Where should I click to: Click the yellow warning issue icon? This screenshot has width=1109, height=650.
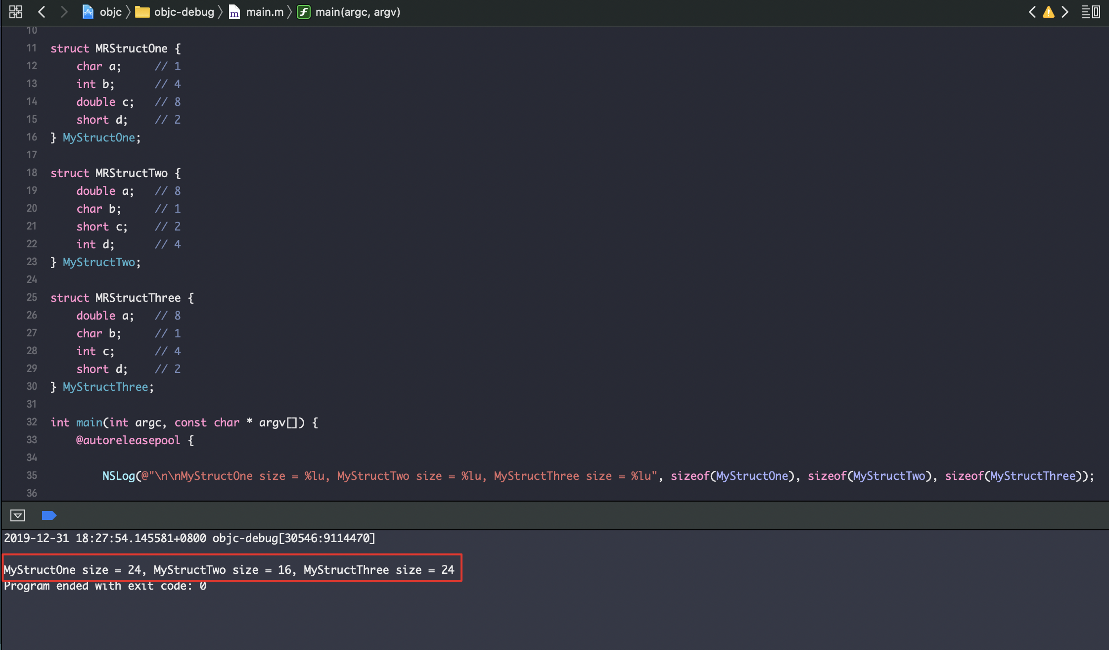pyautogui.click(x=1048, y=12)
